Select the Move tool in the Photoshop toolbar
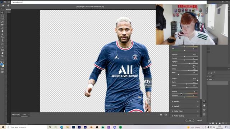This screenshot has height=129, width=230. pyautogui.click(x=3, y=13)
